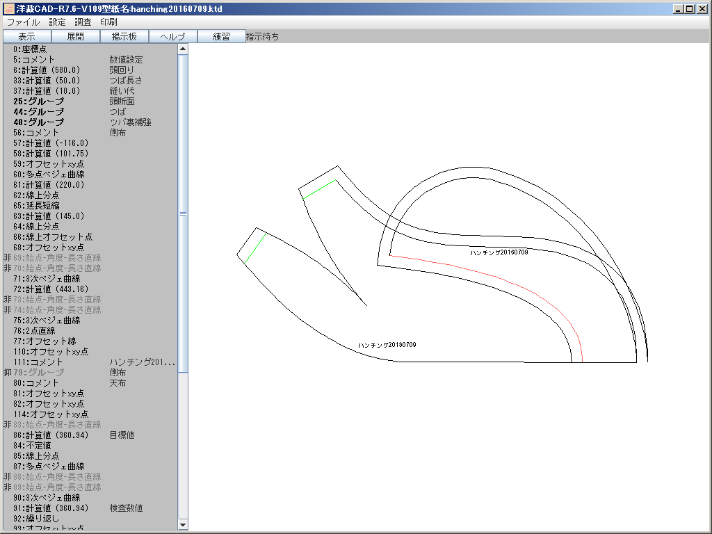Select row 5:コメント 数値設定
This screenshot has width=712, height=534.
[90, 60]
